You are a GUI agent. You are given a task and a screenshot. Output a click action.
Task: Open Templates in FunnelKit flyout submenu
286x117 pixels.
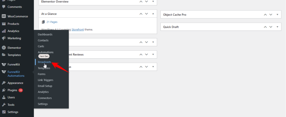point(44,68)
